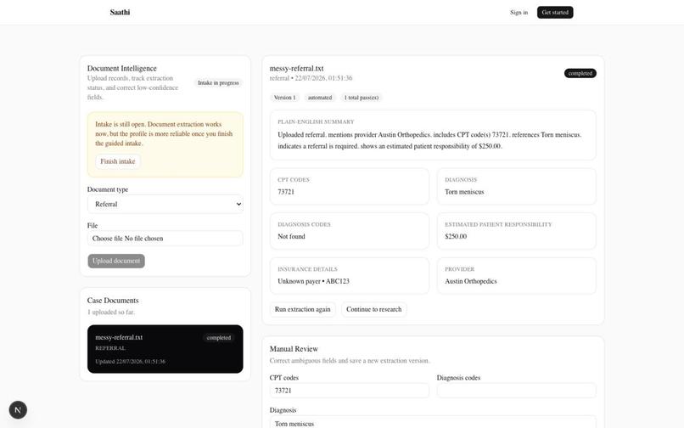Click the 1 total pass(es) chip

click(362, 98)
